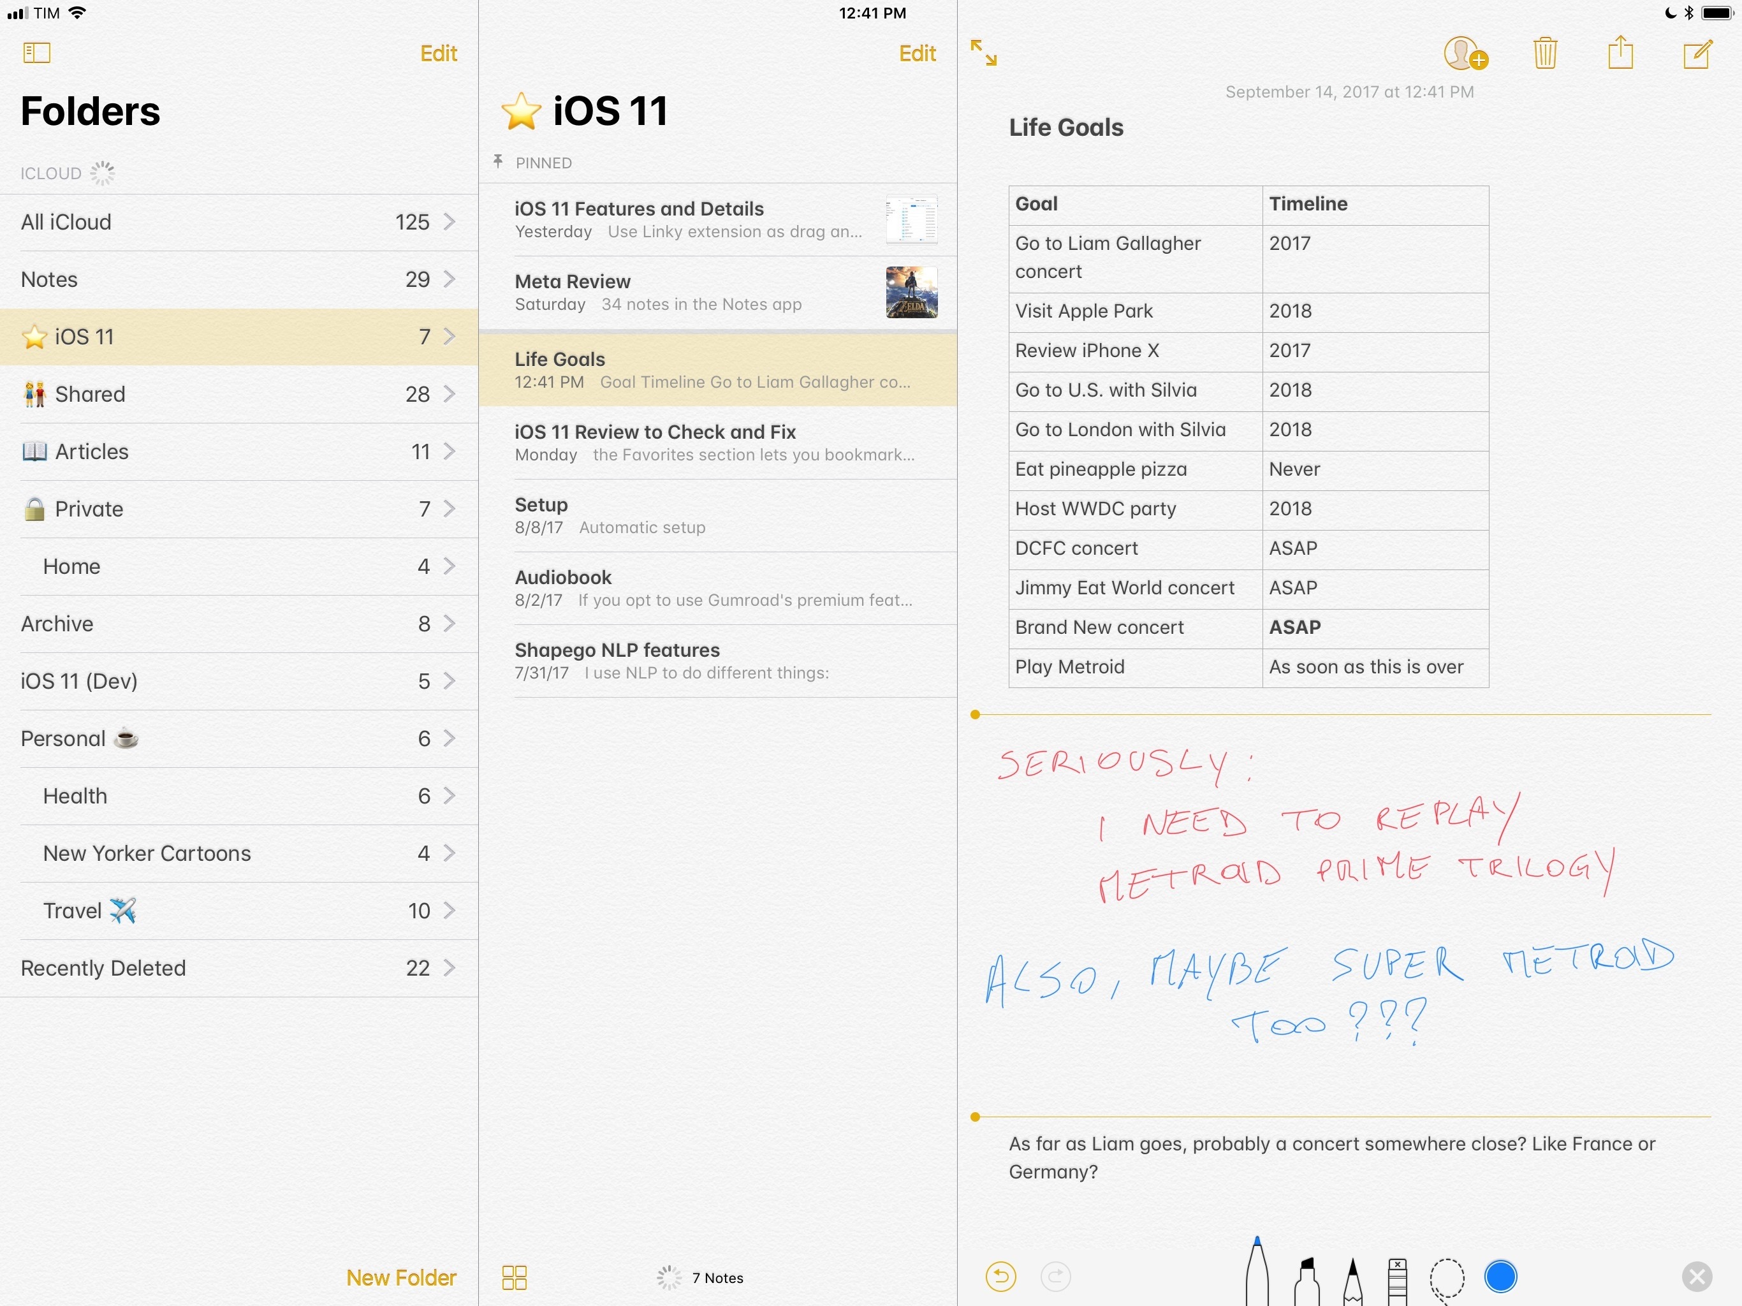The image size is (1742, 1306).
Task: Open the Health subfolder
Action: click(x=238, y=796)
